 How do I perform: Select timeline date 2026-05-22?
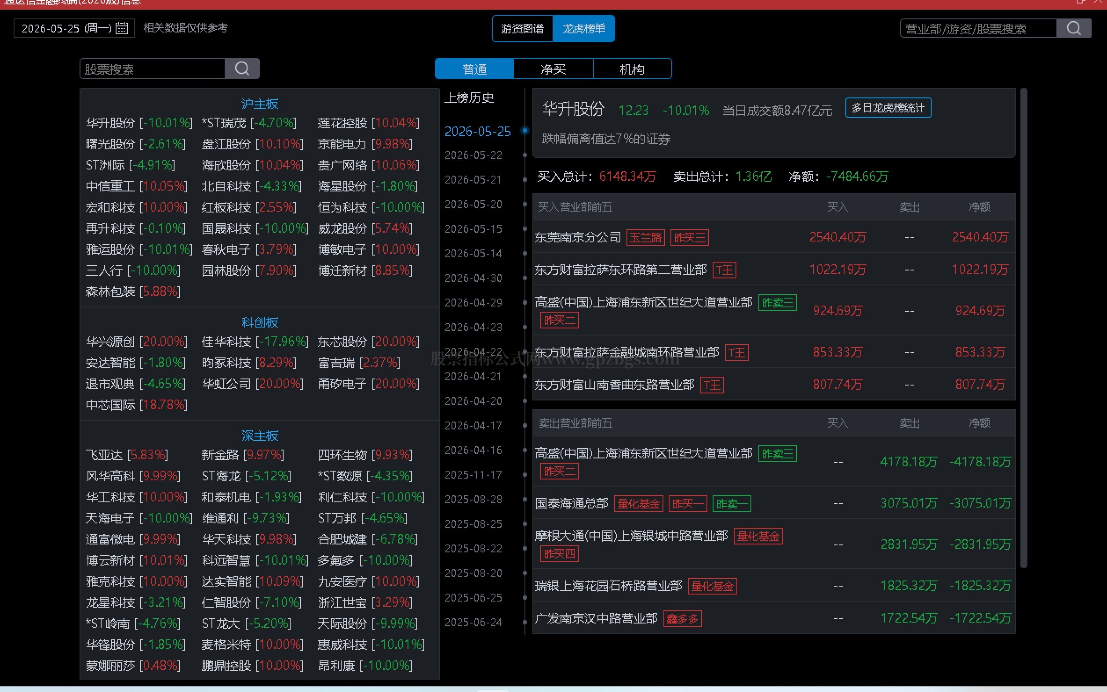[473, 155]
